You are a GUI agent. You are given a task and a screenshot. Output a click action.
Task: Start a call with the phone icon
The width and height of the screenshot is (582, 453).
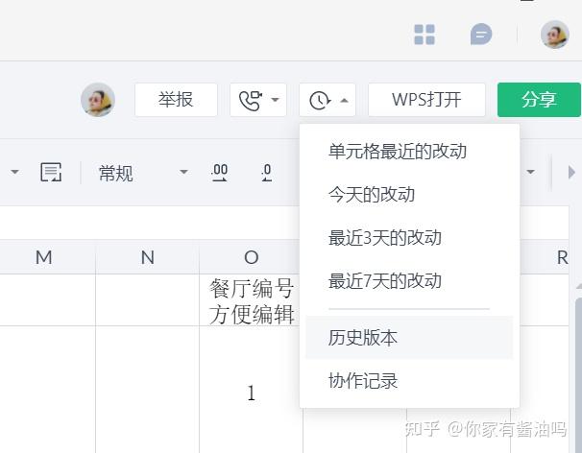(251, 100)
